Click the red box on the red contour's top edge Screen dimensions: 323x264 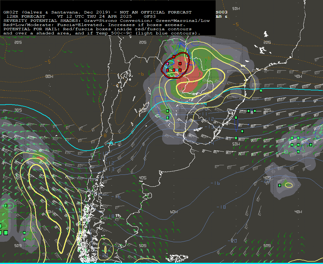[x=174, y=57]
